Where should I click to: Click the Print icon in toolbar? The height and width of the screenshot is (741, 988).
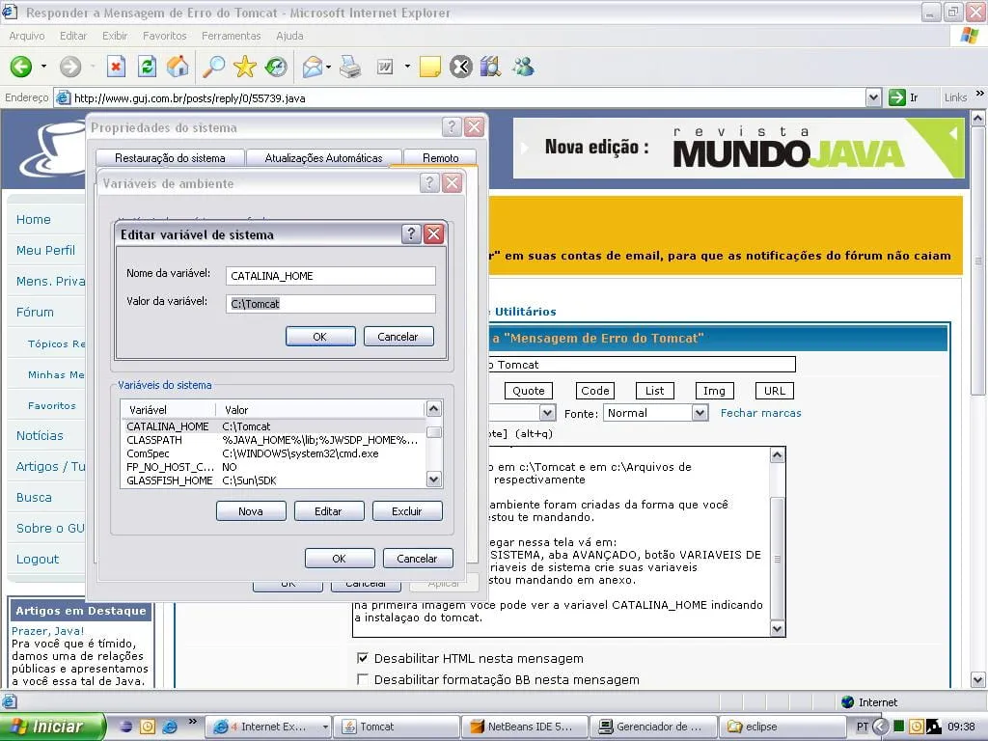point(349,67)
